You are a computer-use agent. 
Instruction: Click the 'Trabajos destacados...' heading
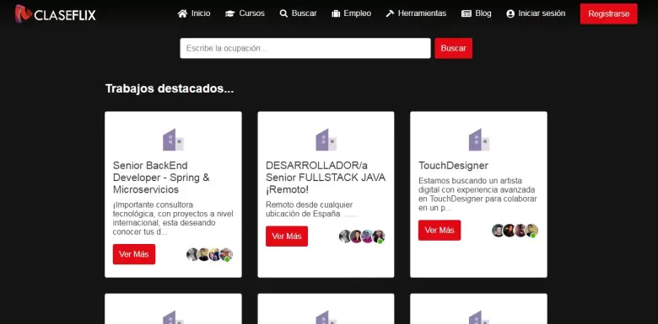point(170,88)
